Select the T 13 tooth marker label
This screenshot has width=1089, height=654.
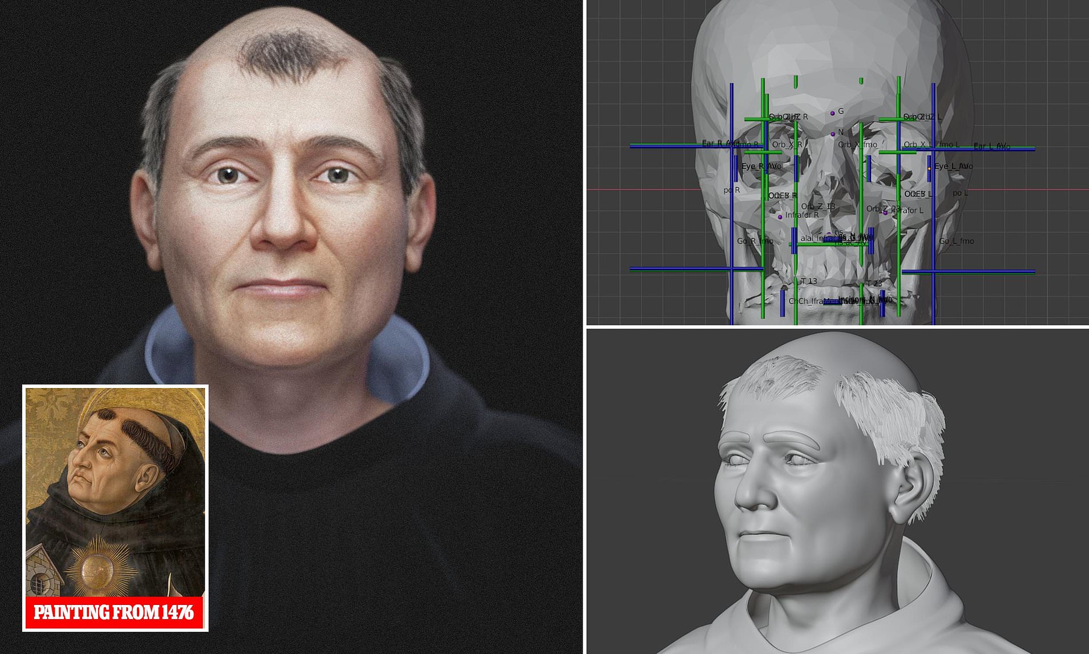point(808,281)
